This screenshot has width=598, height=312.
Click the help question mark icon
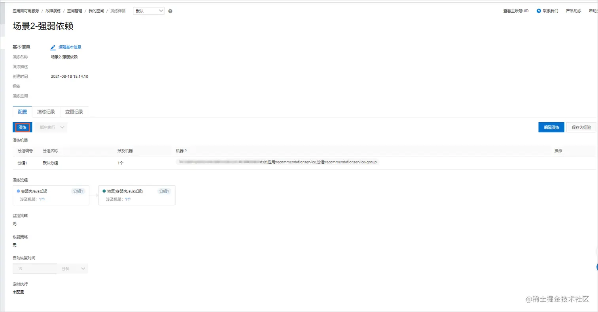170,11
